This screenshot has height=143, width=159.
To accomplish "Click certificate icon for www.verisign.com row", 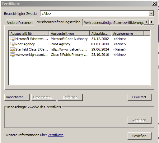I will (12, 55).
